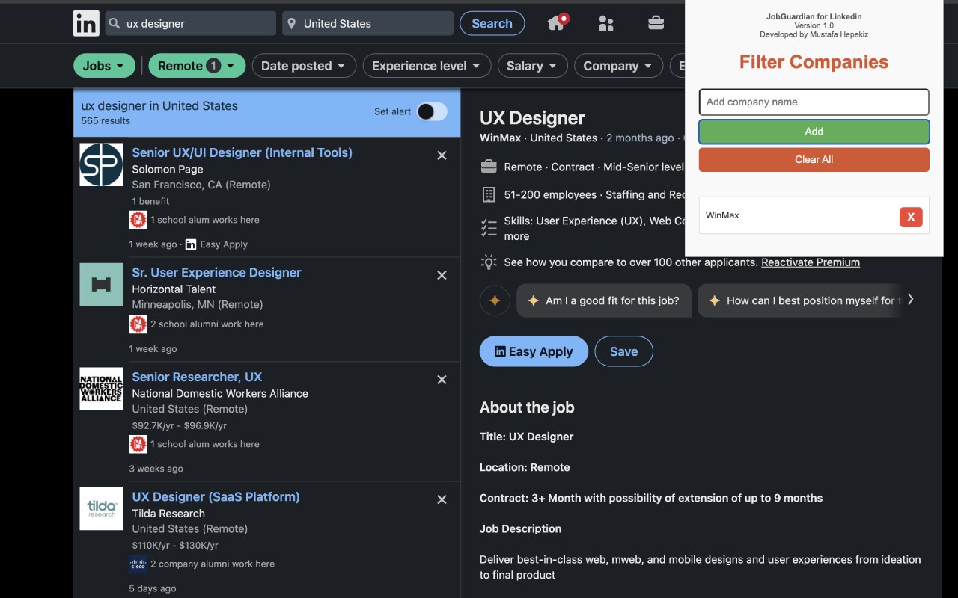Open UX Designer (SaaS Platform) job
Screen dimensions: 958x598
coord(216,496)
